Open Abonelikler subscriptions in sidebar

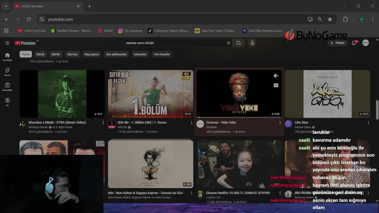pos(7,87)
